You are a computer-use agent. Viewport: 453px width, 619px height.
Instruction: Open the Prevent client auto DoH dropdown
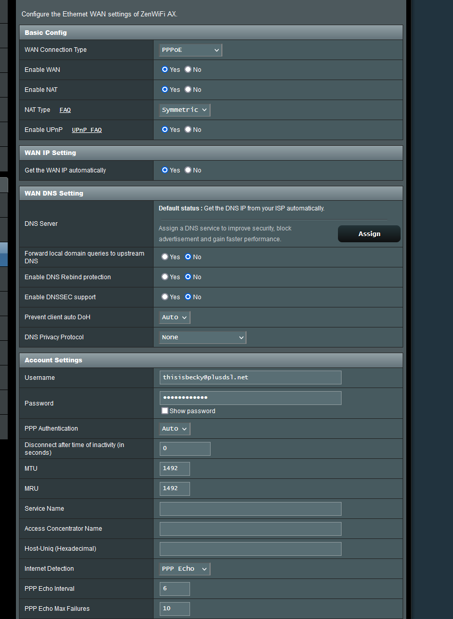click(x=174, y=317)
